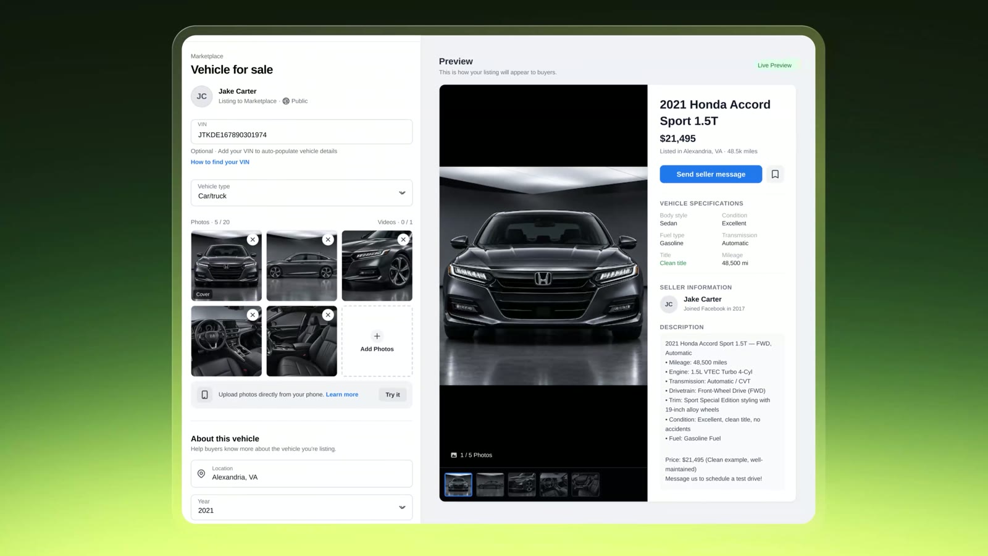Select the third preview thumbnail, wheel close-up
Image resolution: width=988 pixels, height=556 pixels.
[522, 485]
